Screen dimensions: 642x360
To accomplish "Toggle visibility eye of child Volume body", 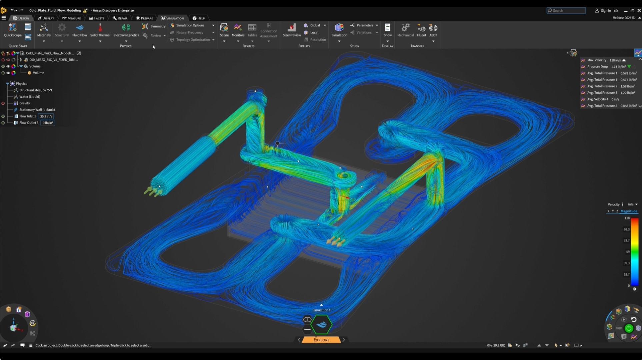I will coord(8,73).
